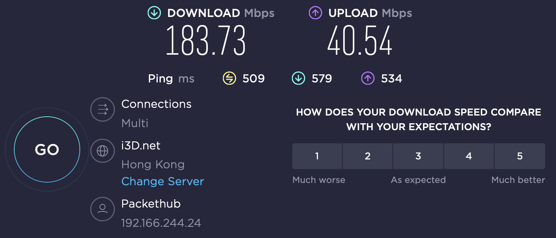Click the download arrow icon beside DOWNLOAD

click(154, 13)
